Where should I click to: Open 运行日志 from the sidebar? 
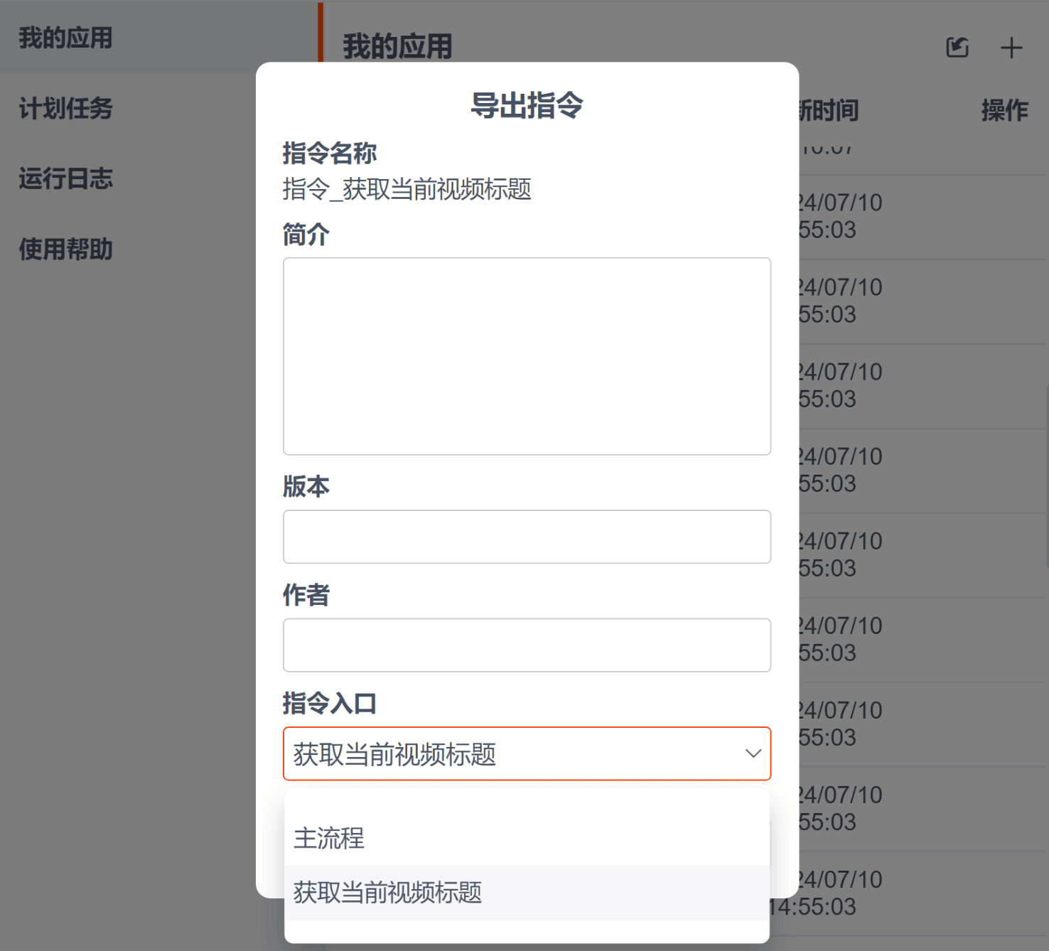pos(65,178)
